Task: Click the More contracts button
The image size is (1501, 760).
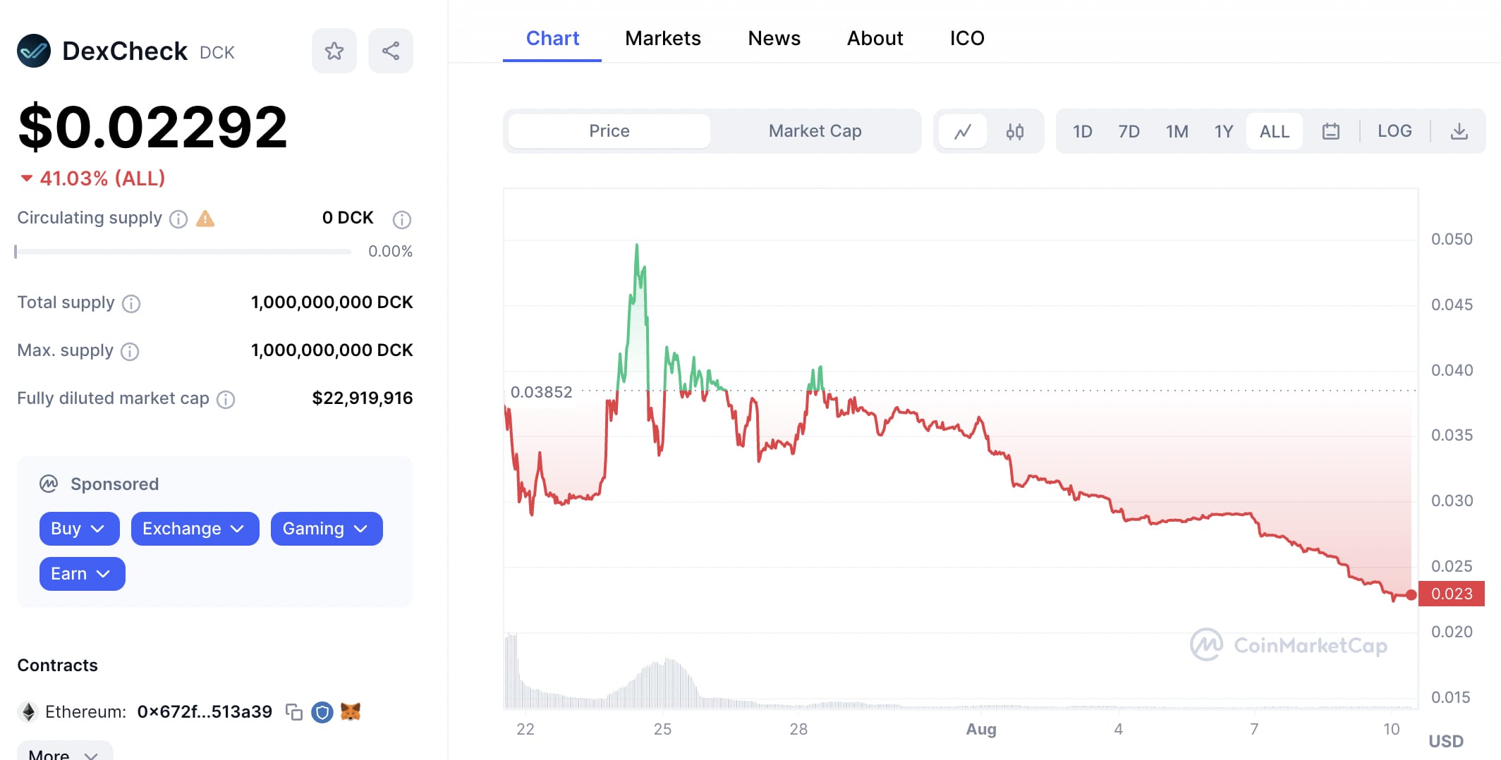Action: click(x=64, y=753)
